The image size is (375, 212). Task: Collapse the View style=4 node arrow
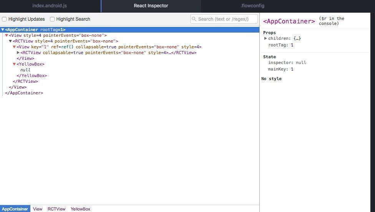point(7,35)
